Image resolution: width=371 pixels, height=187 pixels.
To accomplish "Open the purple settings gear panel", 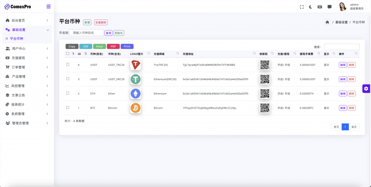I will click(x=366, y=88).
